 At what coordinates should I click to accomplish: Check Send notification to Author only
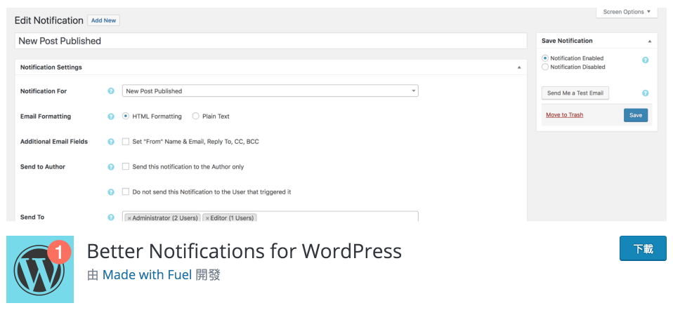[x=126, y=166]
